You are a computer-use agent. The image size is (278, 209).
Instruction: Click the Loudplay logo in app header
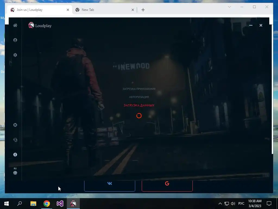tap(40, 25)
